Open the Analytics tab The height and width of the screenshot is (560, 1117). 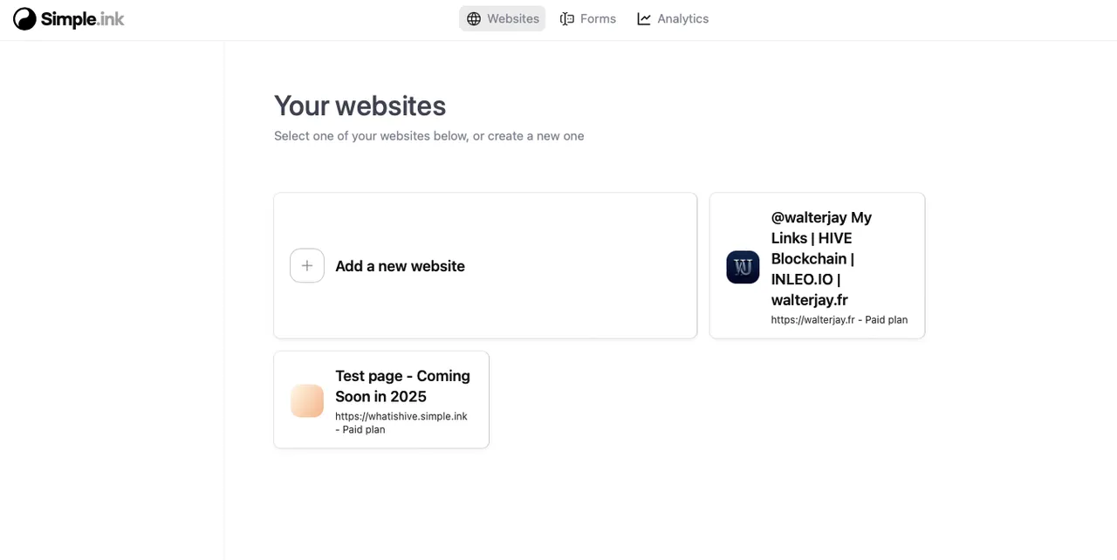point(673,18)
